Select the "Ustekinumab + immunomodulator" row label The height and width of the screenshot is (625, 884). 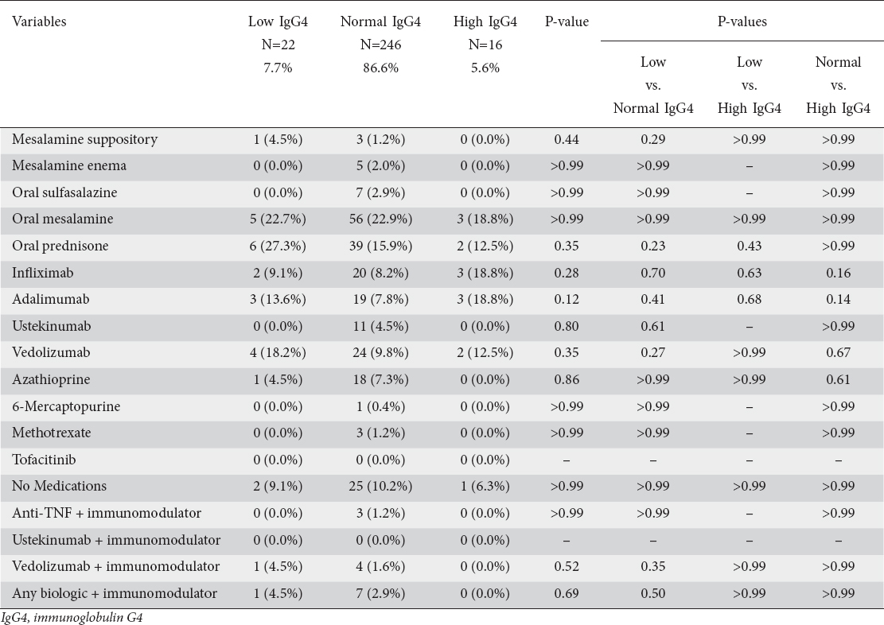click(116, 540)
